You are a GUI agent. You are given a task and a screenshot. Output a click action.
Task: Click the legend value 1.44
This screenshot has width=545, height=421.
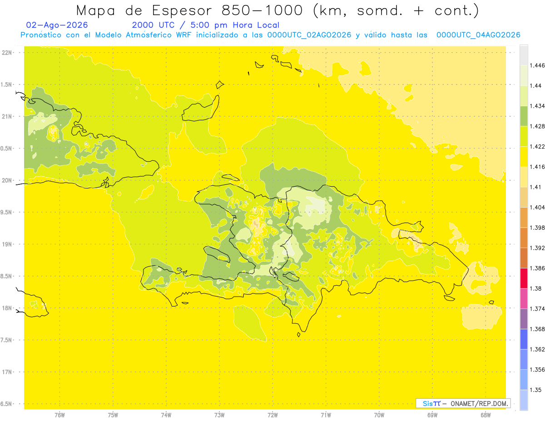click(x=536, y=86)
